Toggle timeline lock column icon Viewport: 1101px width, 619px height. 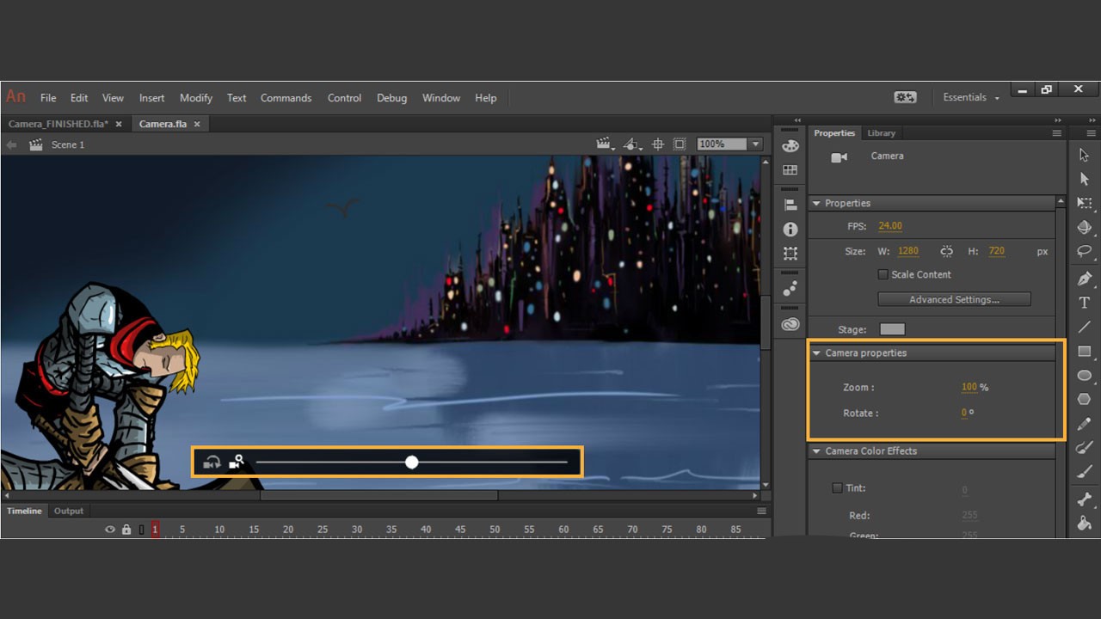click(x=126, y=530)
